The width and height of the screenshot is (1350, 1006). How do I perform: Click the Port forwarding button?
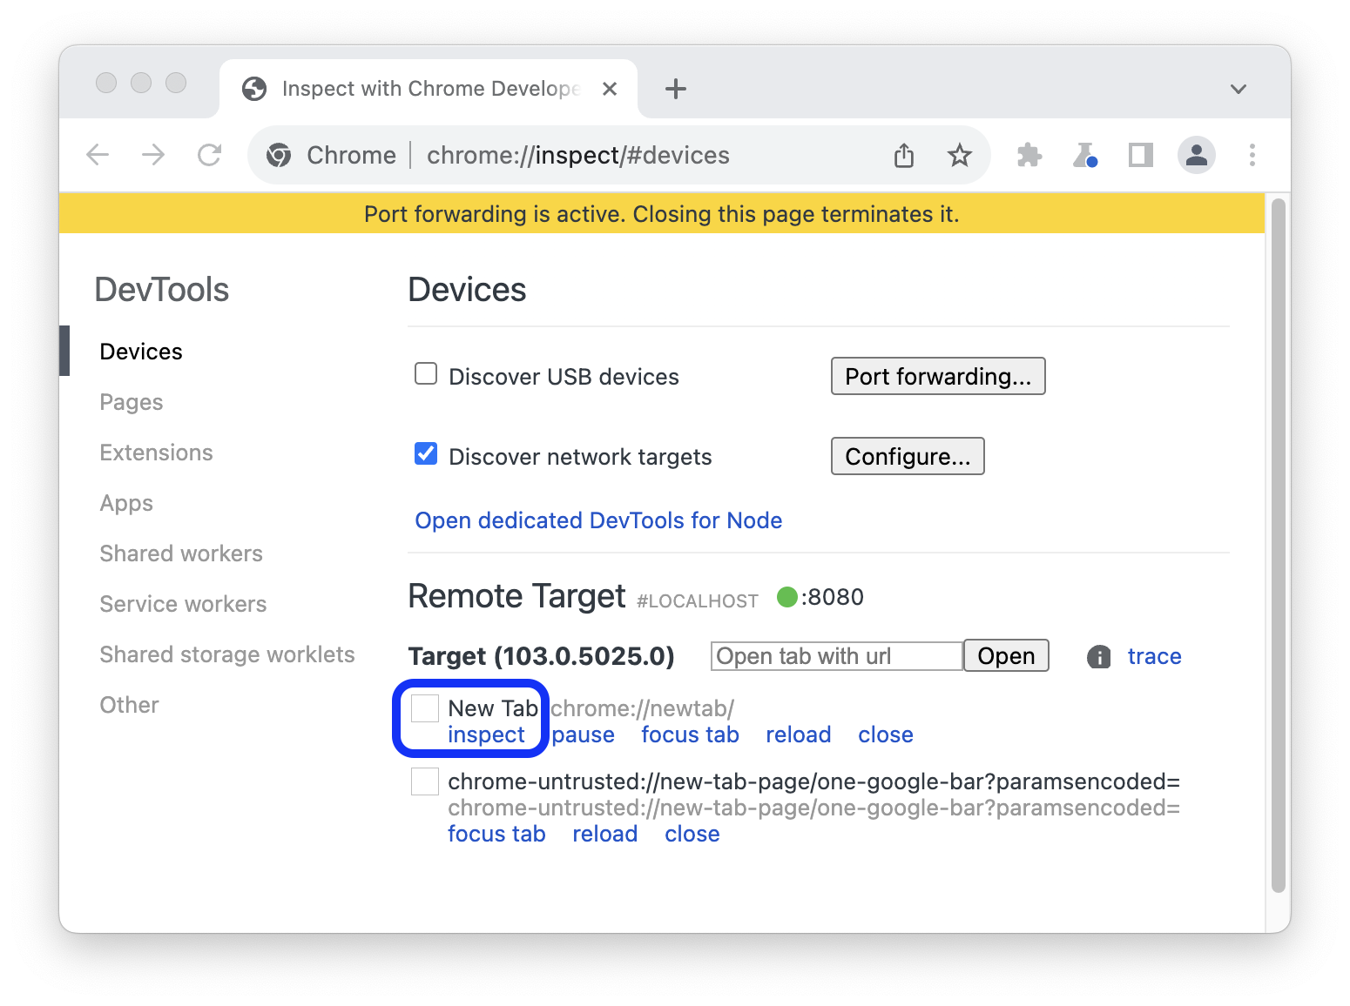coord(937,376)
